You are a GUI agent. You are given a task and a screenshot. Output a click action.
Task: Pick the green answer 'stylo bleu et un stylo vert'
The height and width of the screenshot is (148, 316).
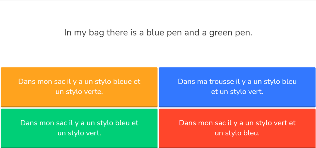(79, 128)
